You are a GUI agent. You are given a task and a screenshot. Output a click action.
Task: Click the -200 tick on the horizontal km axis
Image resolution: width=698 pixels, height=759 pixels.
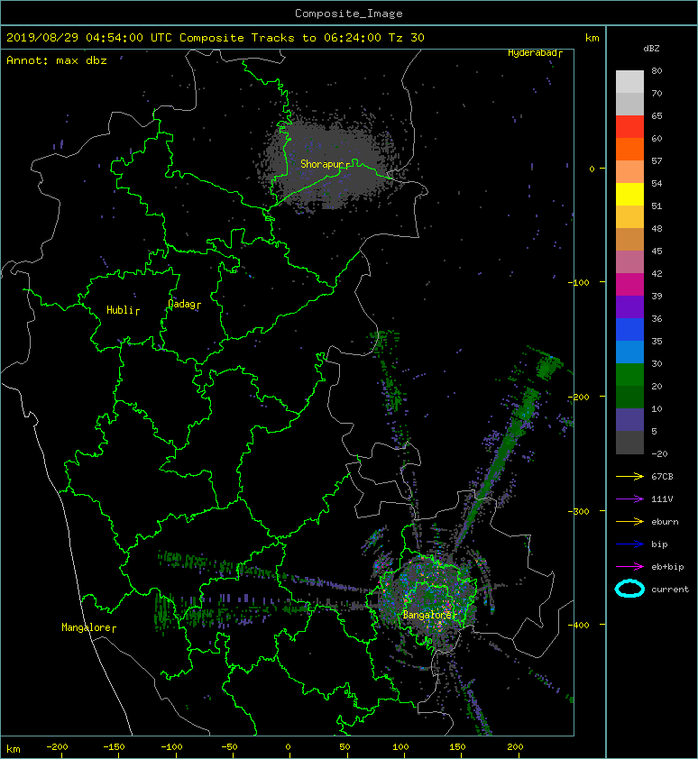[x=57, y=747]
